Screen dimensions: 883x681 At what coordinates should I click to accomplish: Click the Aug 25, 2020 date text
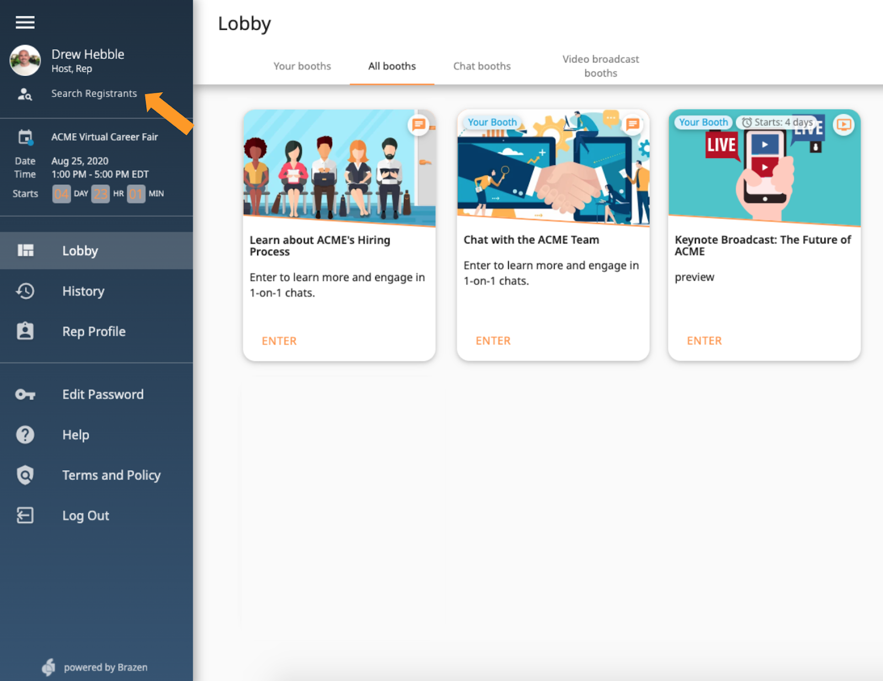[80, 161]
